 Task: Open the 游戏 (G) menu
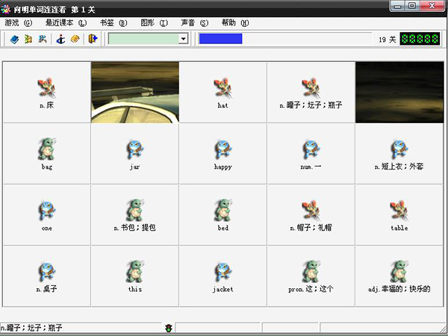point(19,23)
